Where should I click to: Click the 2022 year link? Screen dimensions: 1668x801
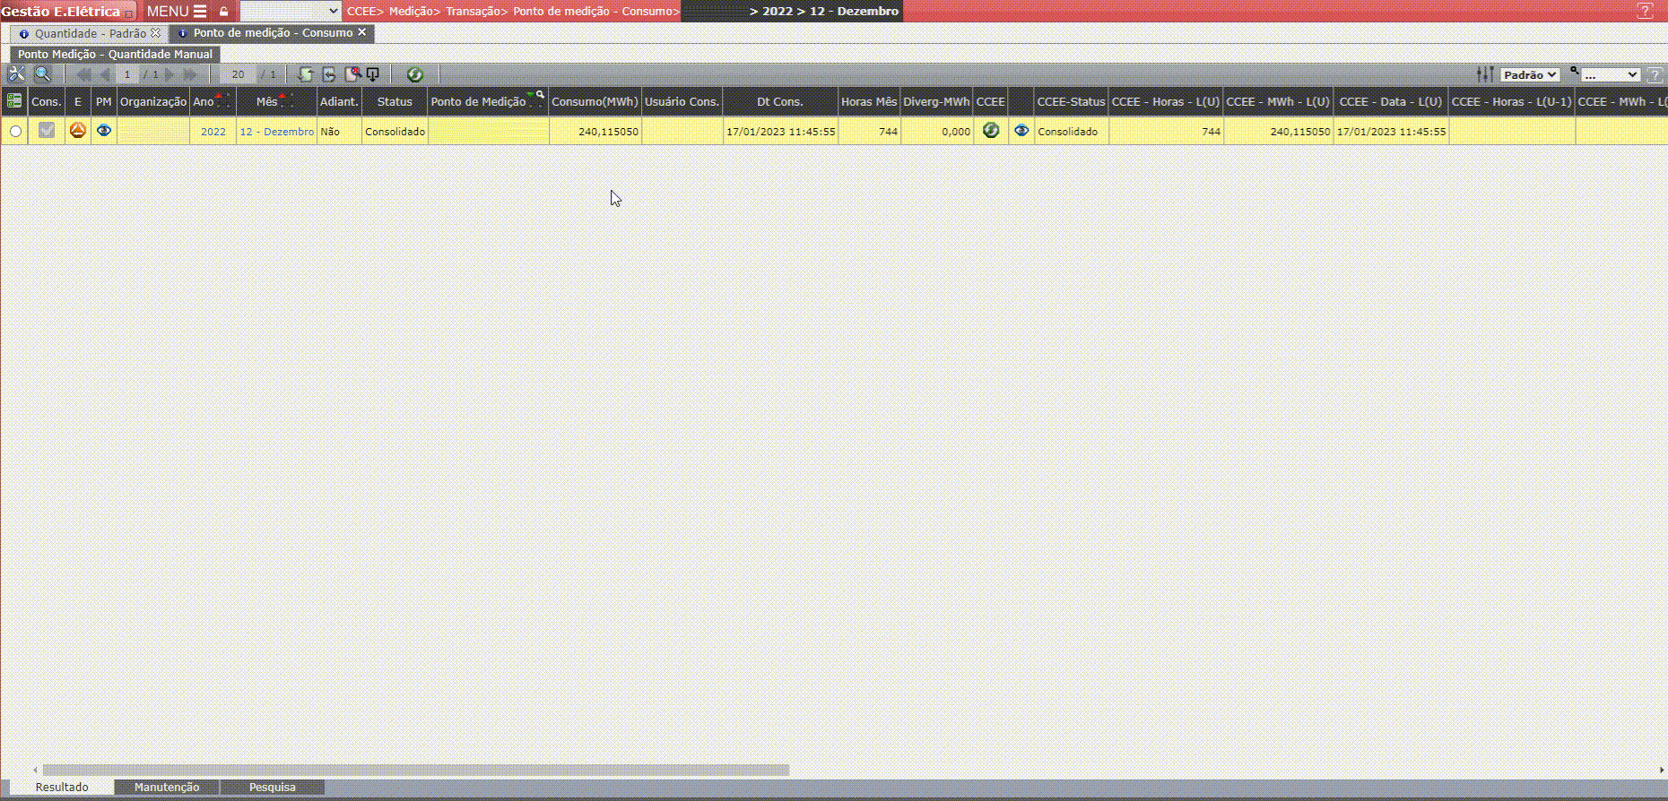213,132
